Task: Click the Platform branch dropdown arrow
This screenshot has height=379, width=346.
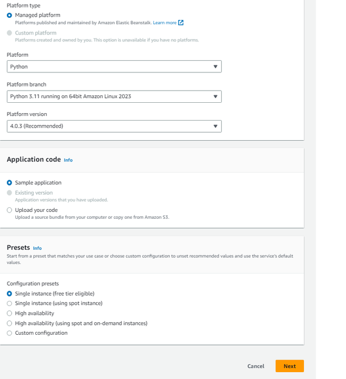Action: pos(216,96)
